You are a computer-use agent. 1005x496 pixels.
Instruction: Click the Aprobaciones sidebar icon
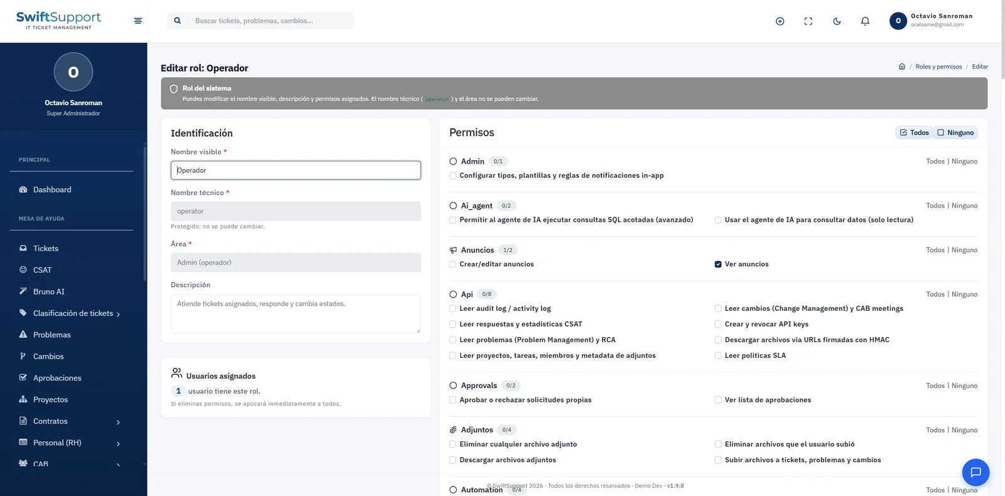(23, 377)
